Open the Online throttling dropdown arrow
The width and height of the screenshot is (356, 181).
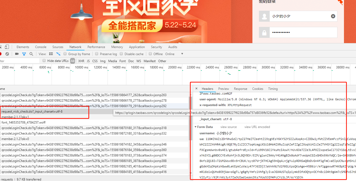(x=182, y=54)
